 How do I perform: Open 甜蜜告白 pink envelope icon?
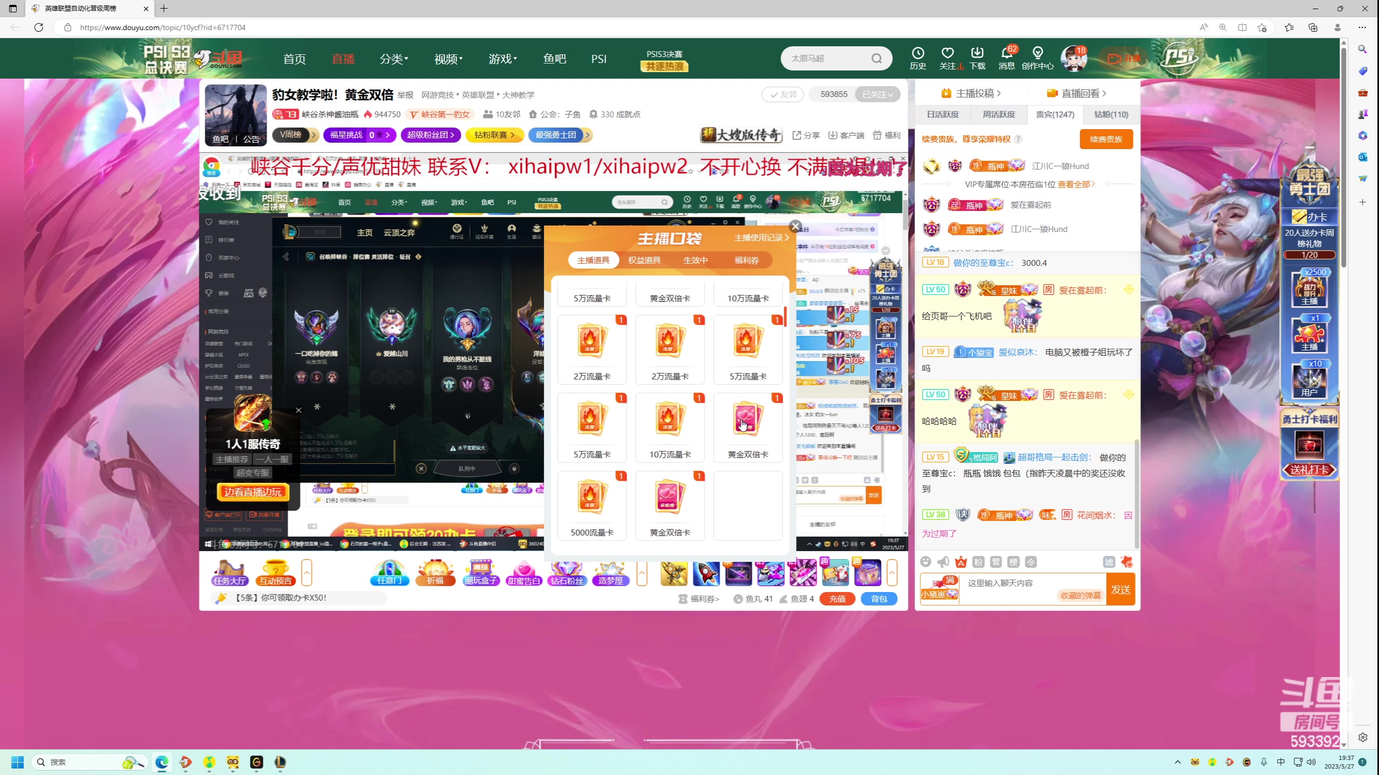(x=524, y=573)
